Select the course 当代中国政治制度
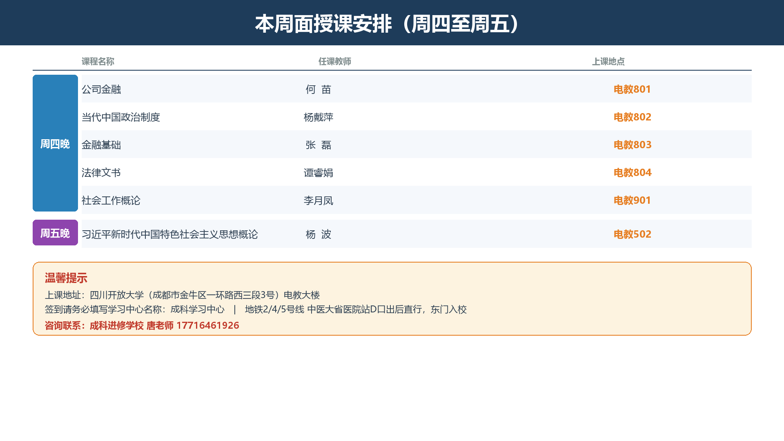Image resolution: width=784 pixels, height=441 pixels. point(121,117)
